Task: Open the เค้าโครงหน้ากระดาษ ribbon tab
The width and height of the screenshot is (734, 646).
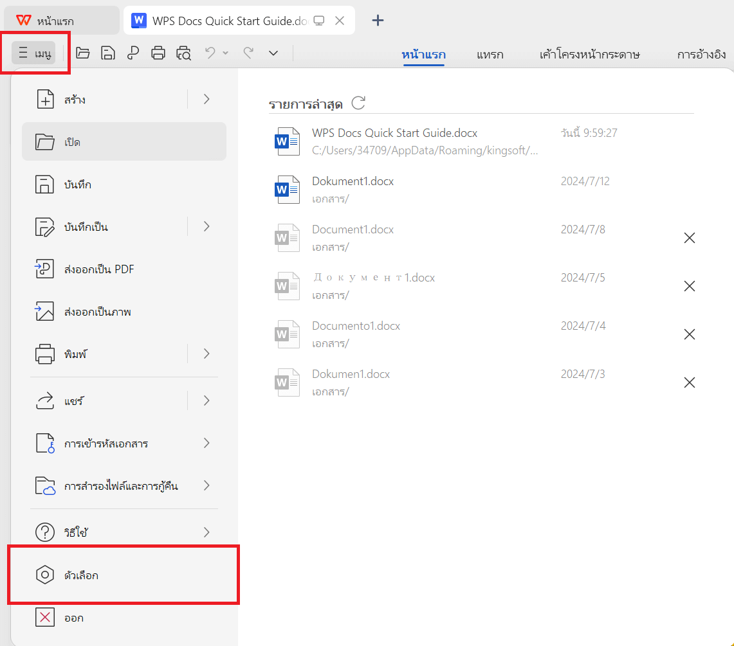Action: click(x=589, y=55)
